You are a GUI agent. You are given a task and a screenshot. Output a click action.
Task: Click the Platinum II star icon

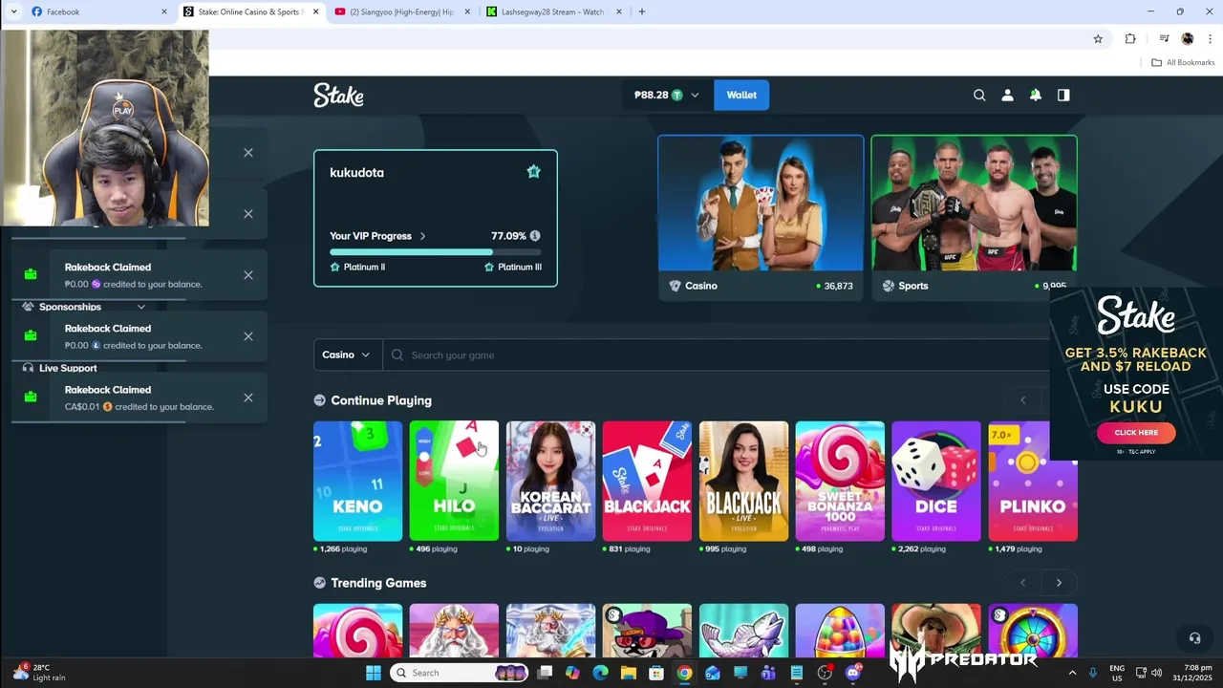[334, 267]
